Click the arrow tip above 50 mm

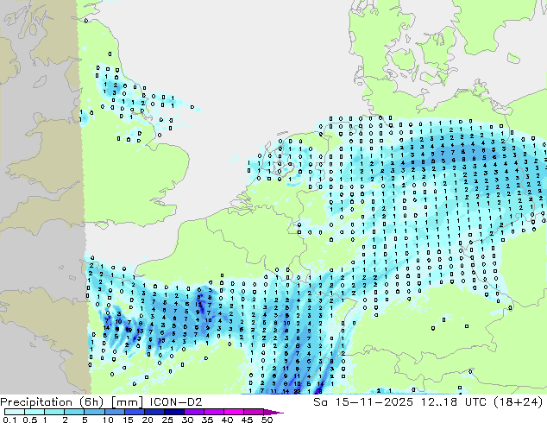273,412
